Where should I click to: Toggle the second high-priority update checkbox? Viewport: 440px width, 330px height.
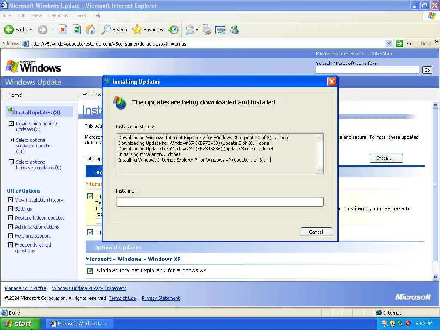tap(90, 232)
